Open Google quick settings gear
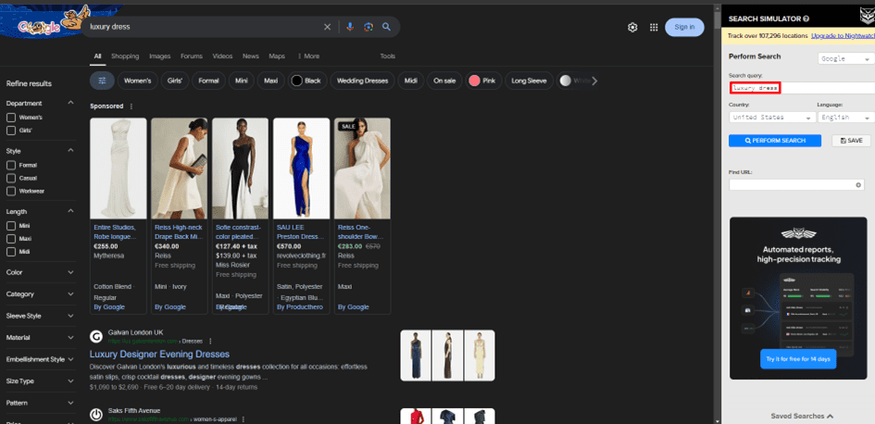The image size is (875, 424). click(x=632, y=28)
